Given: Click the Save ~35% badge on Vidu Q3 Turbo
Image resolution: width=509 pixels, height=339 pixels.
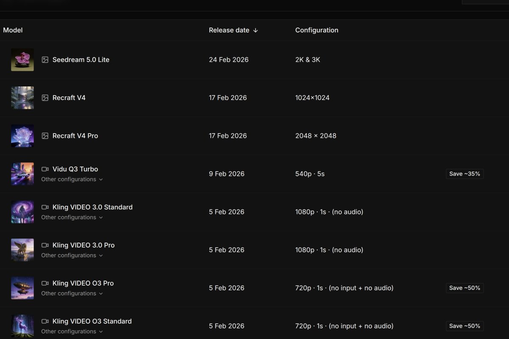Looking at the screenshot, I should 464,174.
